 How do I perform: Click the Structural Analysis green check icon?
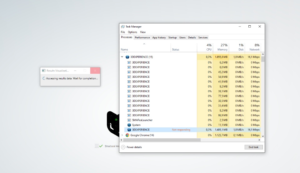click(101, 146)
